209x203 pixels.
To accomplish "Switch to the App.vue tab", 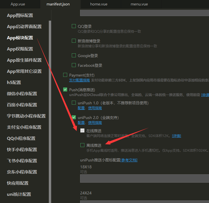I will point(18,4).
